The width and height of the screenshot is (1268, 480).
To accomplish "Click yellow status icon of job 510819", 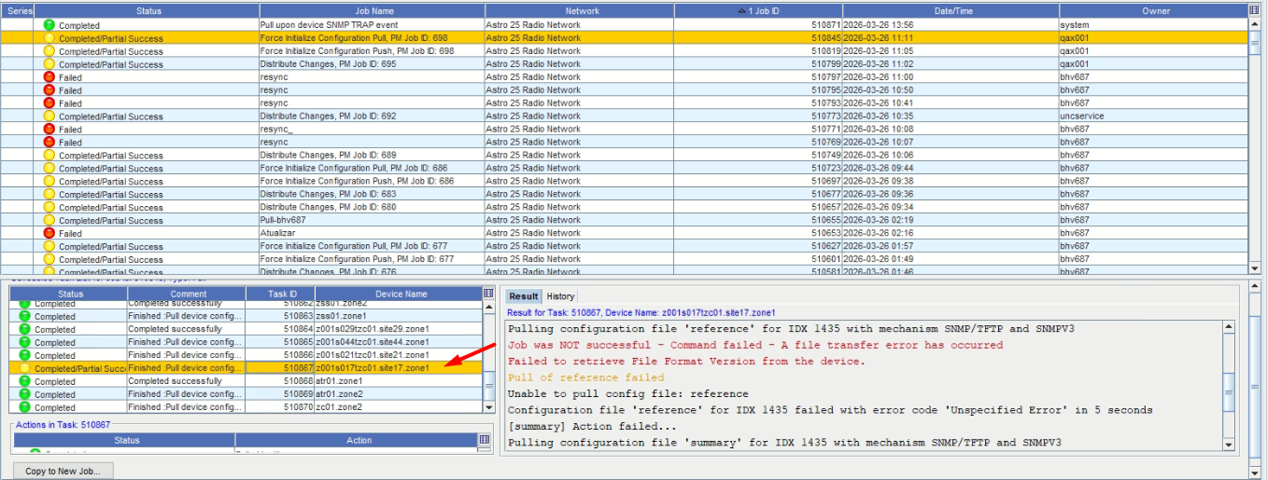I will pyautogui.click(x=49, y=51).
